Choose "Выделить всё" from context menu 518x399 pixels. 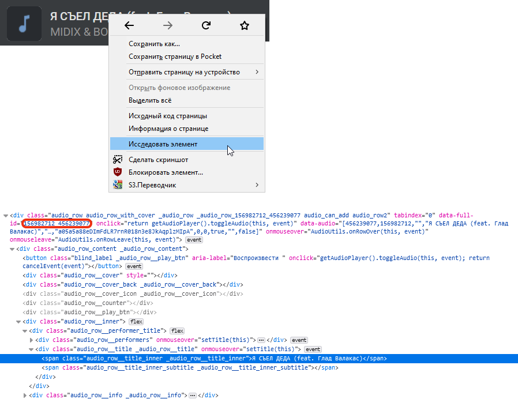tap(150, 100)
